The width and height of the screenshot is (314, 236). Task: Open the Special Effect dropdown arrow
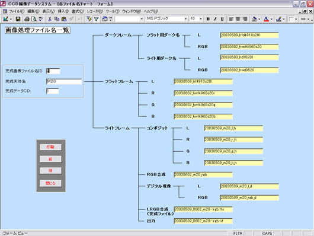pos(309,19)
